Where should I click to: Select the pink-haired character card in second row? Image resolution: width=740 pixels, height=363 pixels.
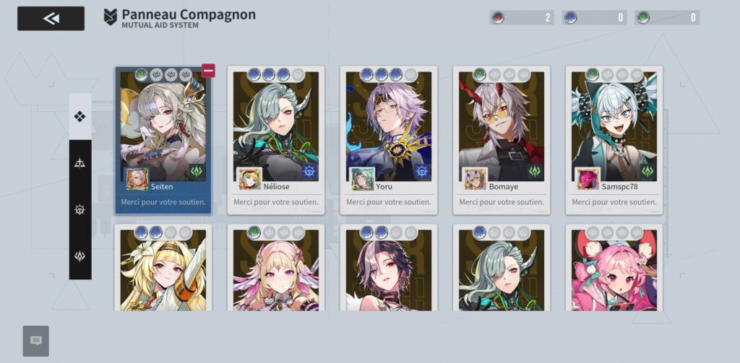(x=614, y=268)
